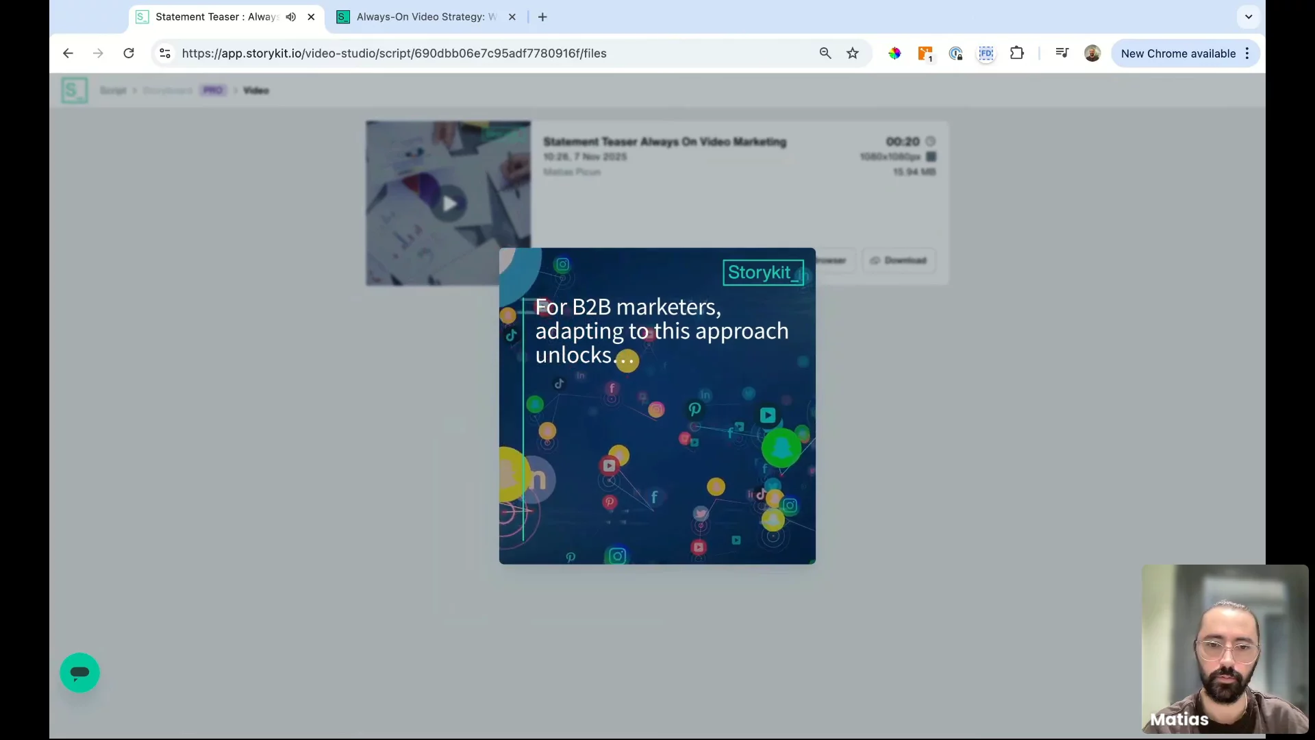Open the color wheel extension
This screenshot has height=740, width=1315.
click(x=894, y=53)
